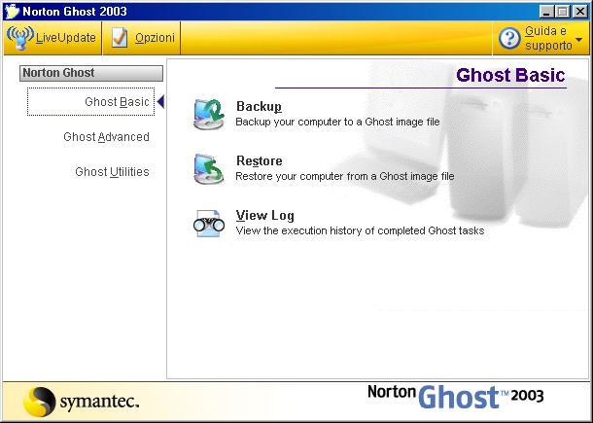Viewport: 593px width, 423px height.
Task: Switch to Ghost Advanced section
Action: (x=106, y=136)
